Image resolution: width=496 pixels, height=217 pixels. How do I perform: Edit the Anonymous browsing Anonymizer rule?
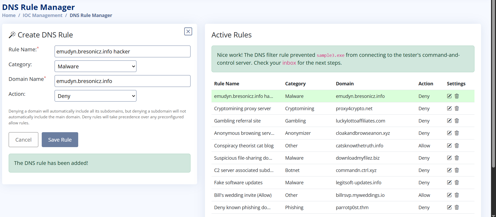click(449, 133)
